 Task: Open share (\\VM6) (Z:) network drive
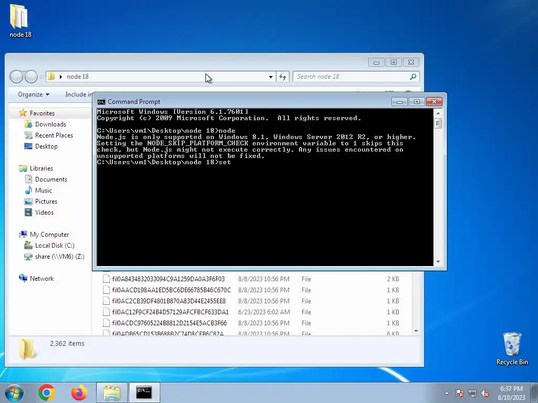click(x=59, y=256)
